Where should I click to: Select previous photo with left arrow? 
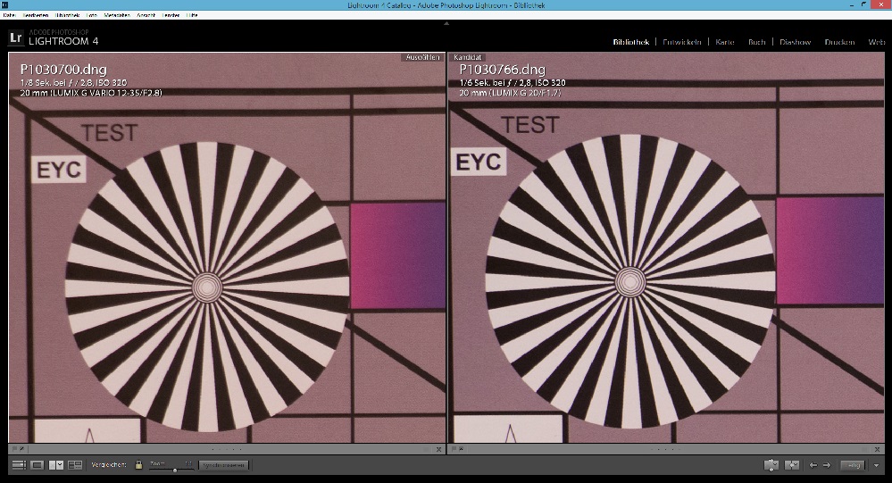(813, 465)
